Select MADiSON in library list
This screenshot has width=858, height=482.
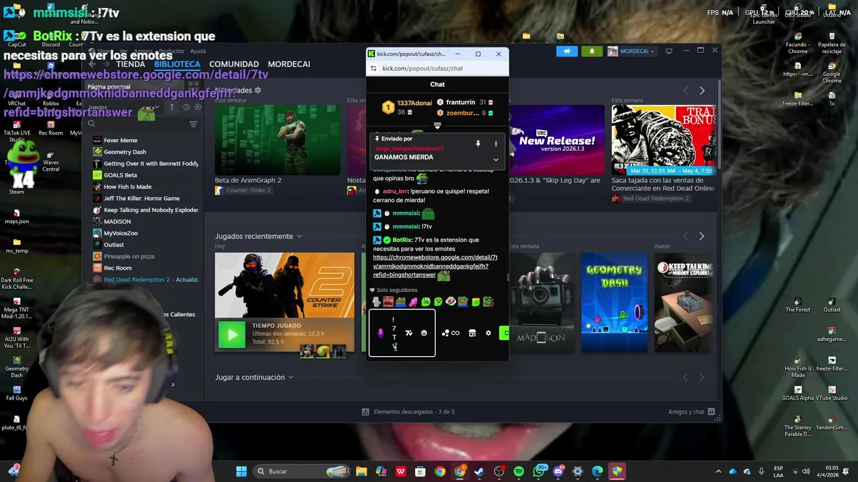point(117,222)
